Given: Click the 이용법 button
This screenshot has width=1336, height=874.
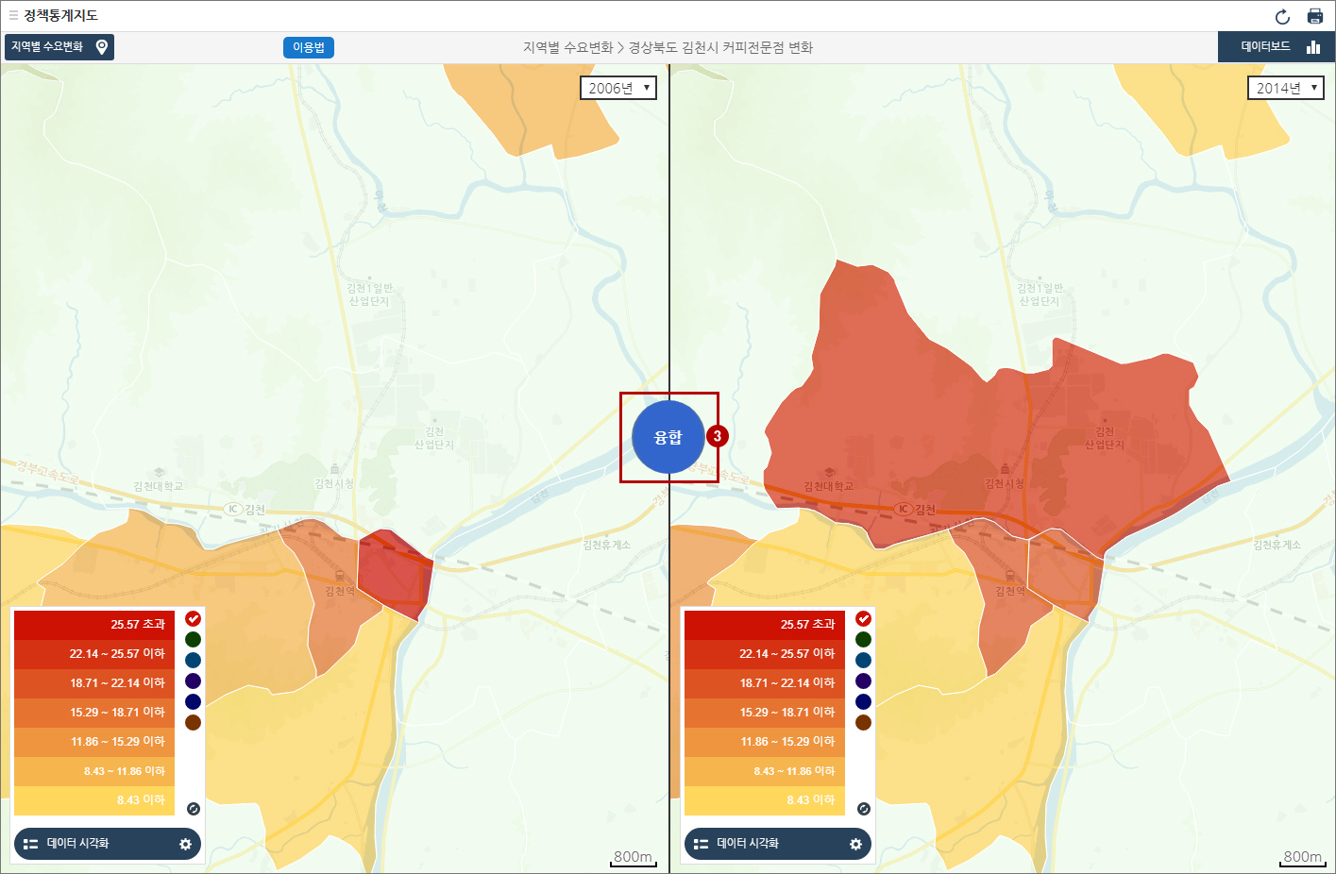Looking at the screenshot, I should (x=309, y=47).
